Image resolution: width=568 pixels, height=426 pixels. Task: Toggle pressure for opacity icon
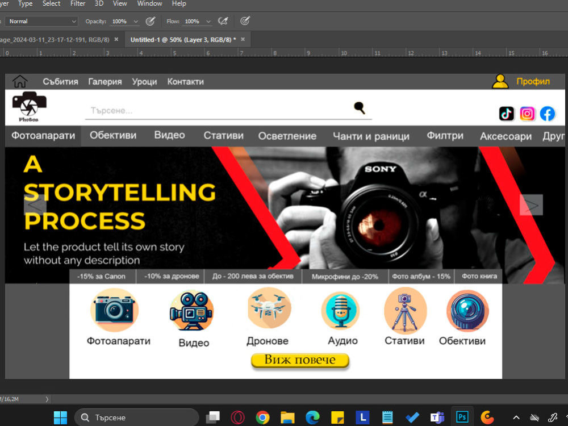(x=151, y=22)
